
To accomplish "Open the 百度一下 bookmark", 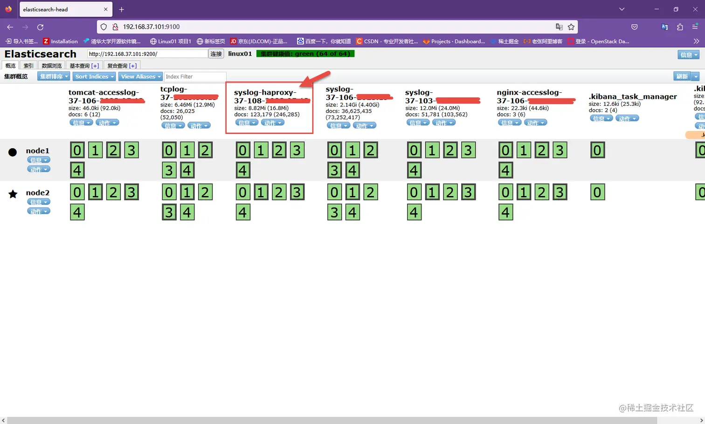I will (324, 41).
